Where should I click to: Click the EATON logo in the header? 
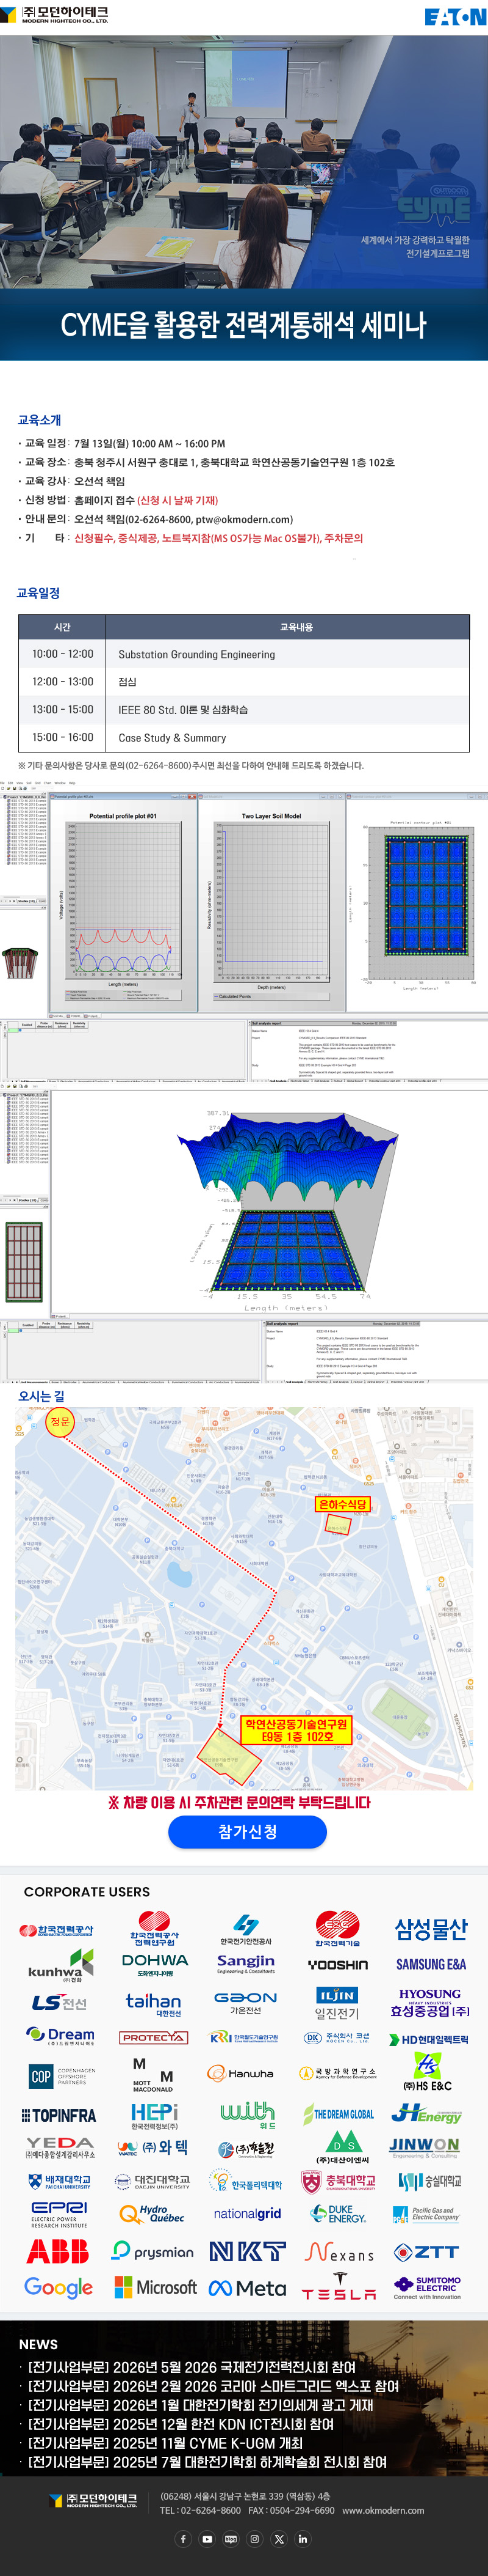pyautogui.click(x=455, y=16)
